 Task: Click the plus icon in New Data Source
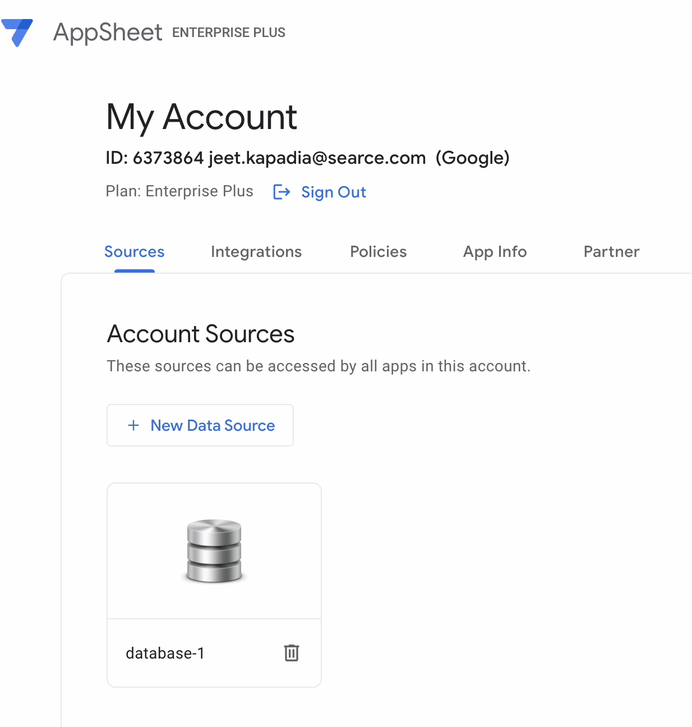click(x=133, y=425)
